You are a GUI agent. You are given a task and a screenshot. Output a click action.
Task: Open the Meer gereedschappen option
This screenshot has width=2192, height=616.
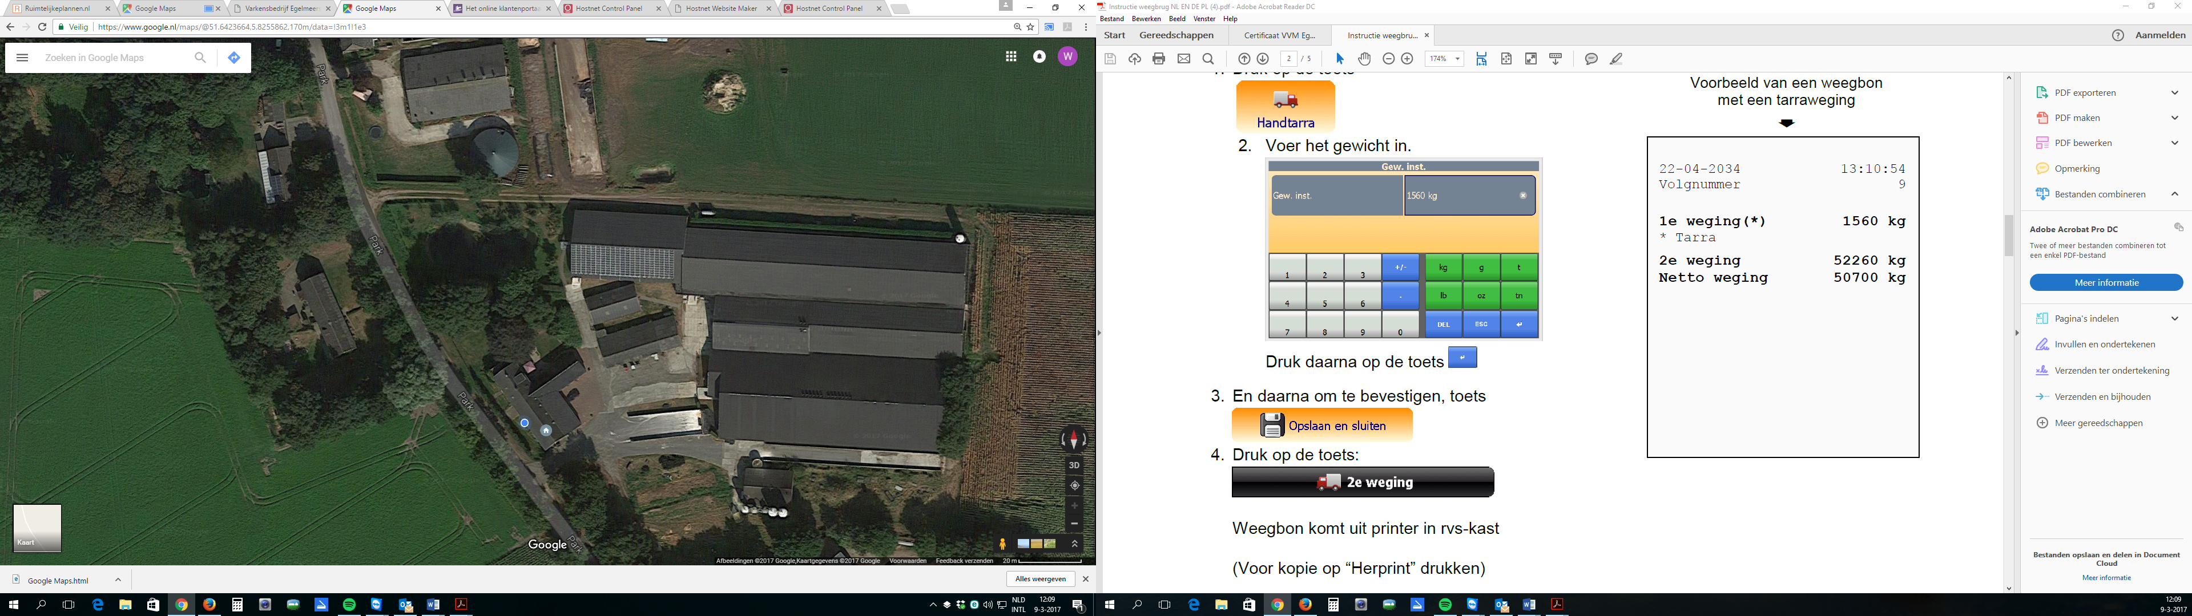pyautogui.click(x=2098, y=423)
